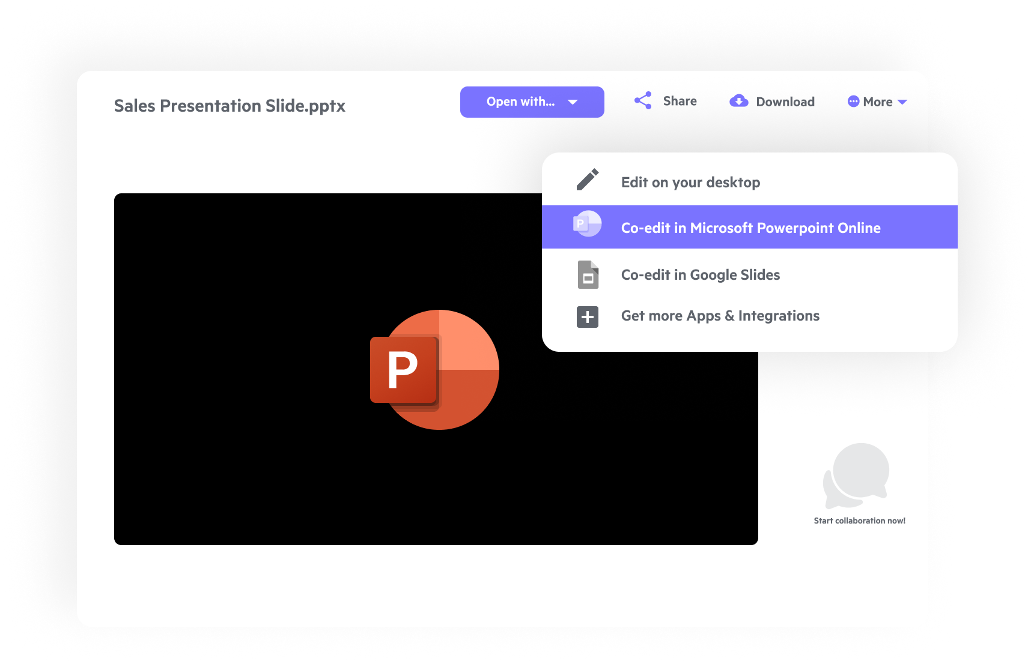1028x661 pixels.
Task: Select the pencil Edit icon
Action: [x=586, y=180]
